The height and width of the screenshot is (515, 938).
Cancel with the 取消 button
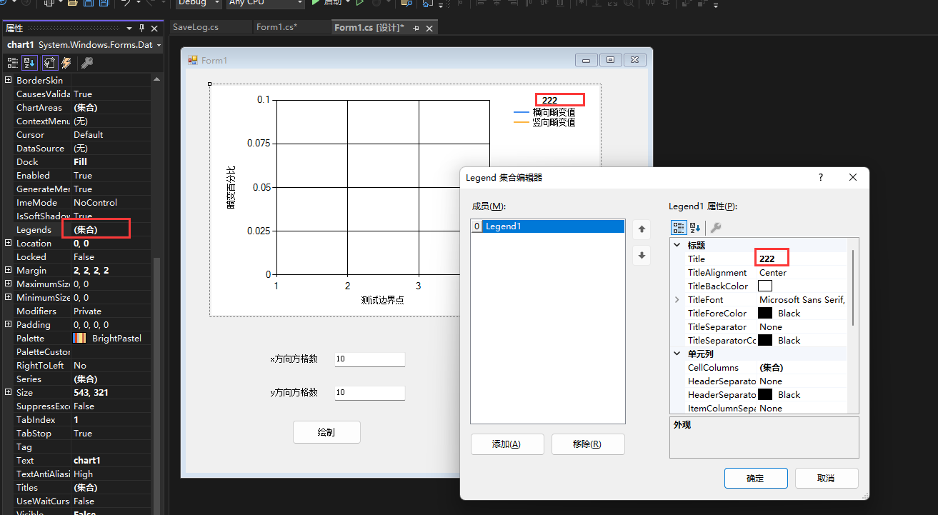coord(827,478)
